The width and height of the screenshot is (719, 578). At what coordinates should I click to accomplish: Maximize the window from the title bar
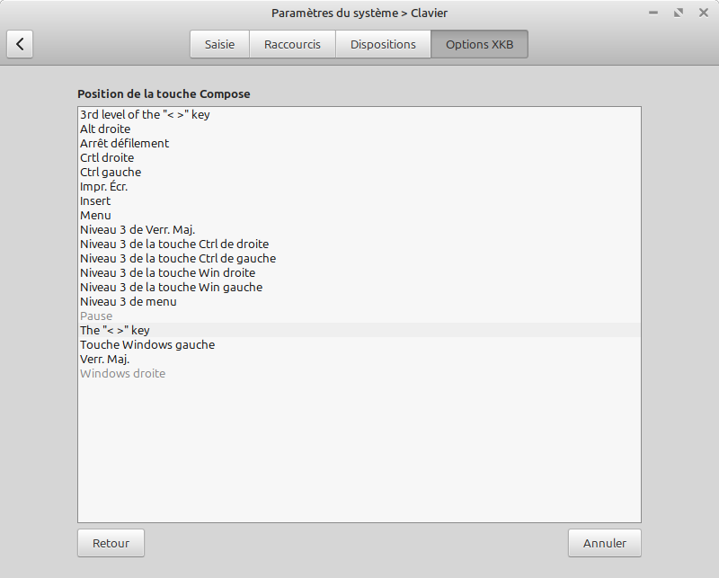pyautogui.click(x=679, y=13)
